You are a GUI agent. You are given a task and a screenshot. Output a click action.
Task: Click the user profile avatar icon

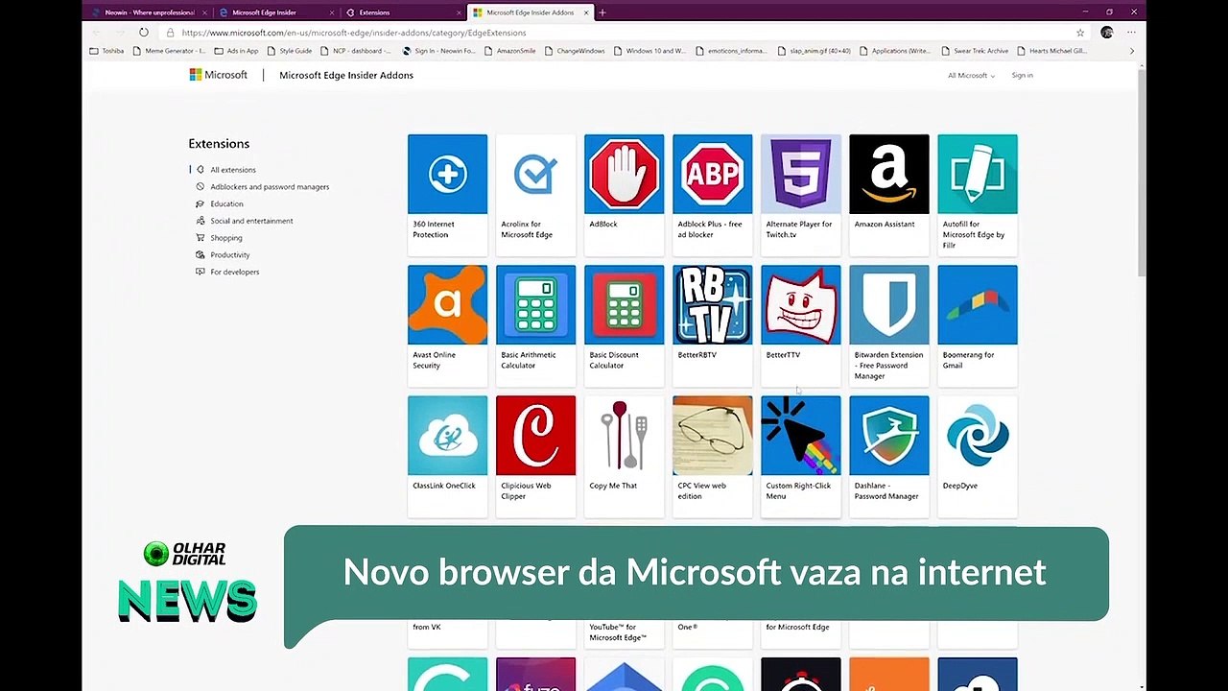coord(1106,32)
